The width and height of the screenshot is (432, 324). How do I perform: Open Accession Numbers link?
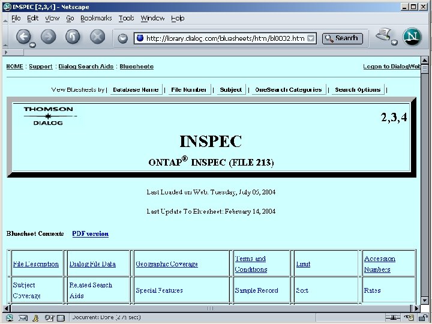380,264
